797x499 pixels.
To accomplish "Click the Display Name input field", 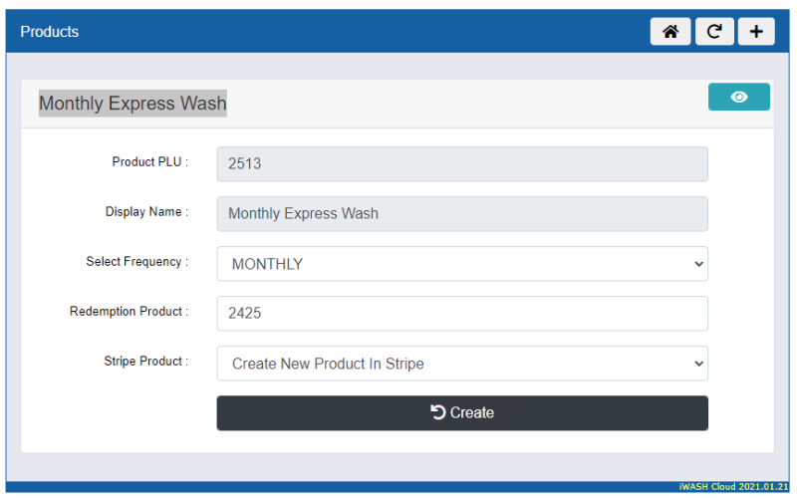I will [461, 213].
